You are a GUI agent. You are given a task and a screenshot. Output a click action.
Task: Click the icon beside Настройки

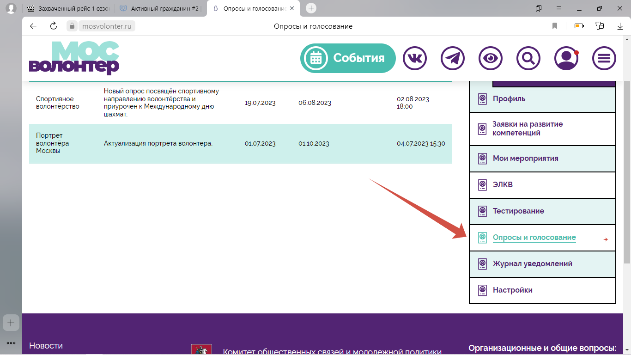(x=482, y=290)
